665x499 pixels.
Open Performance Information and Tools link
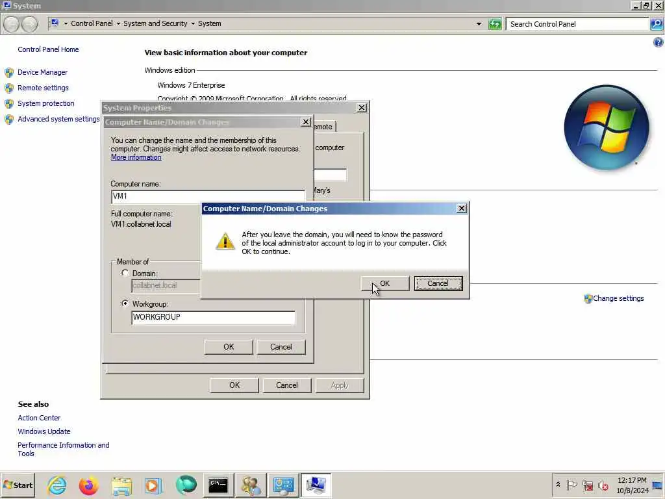tap(64, 450)
